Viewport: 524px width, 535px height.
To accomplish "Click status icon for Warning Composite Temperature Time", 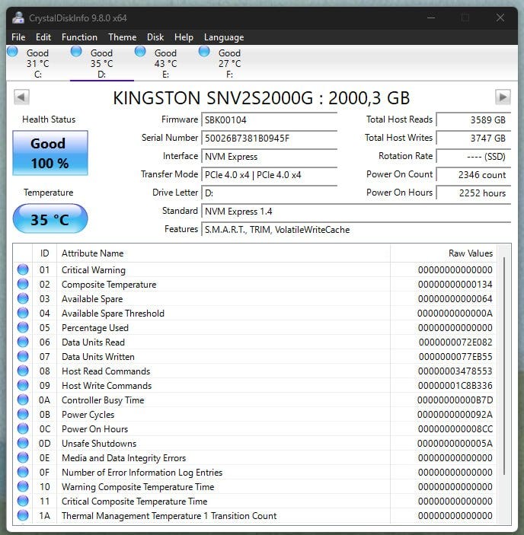I will coord(23,486).
